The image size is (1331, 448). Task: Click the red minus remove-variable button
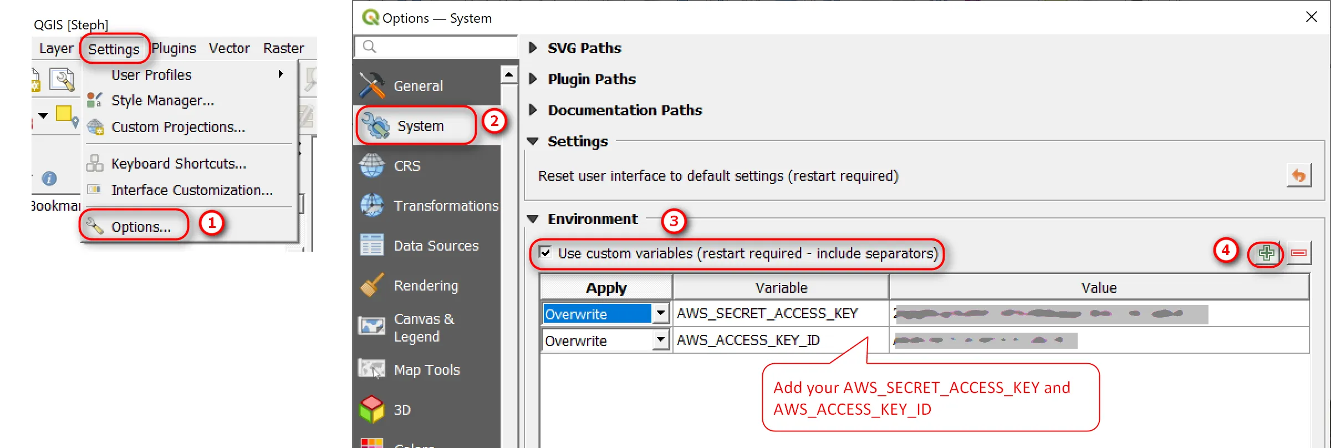point(1299,253)
